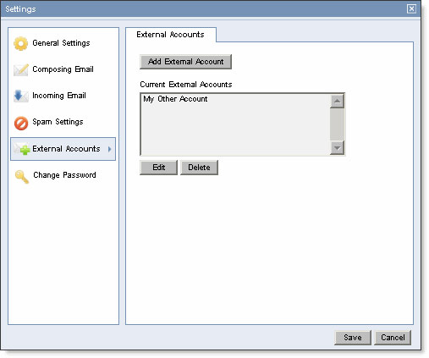This screenshot has width=429, height=358.
Task: Click the General Settings gear icon
Action: click(x=20, y=43)
